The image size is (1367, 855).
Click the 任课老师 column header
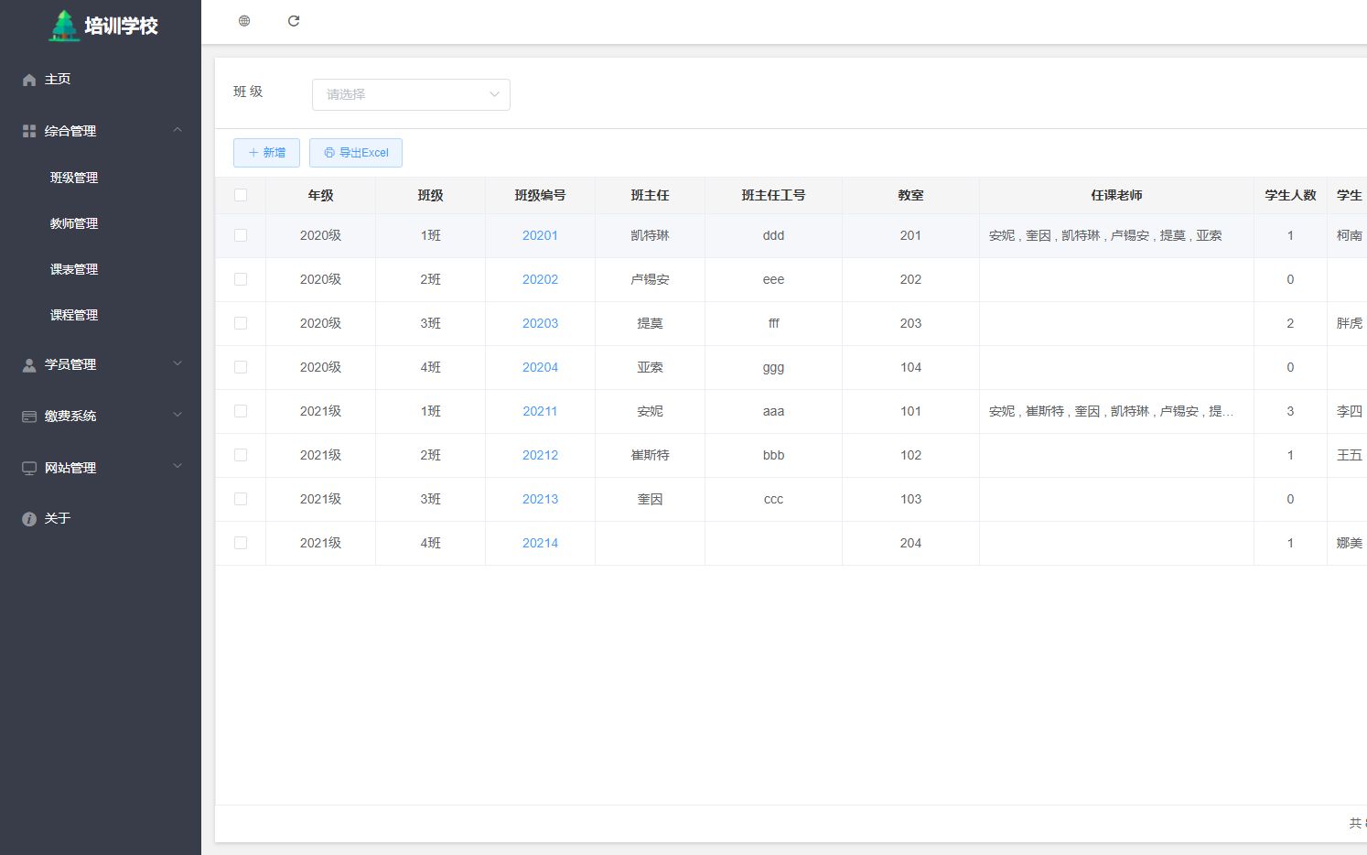[1116, 195]
